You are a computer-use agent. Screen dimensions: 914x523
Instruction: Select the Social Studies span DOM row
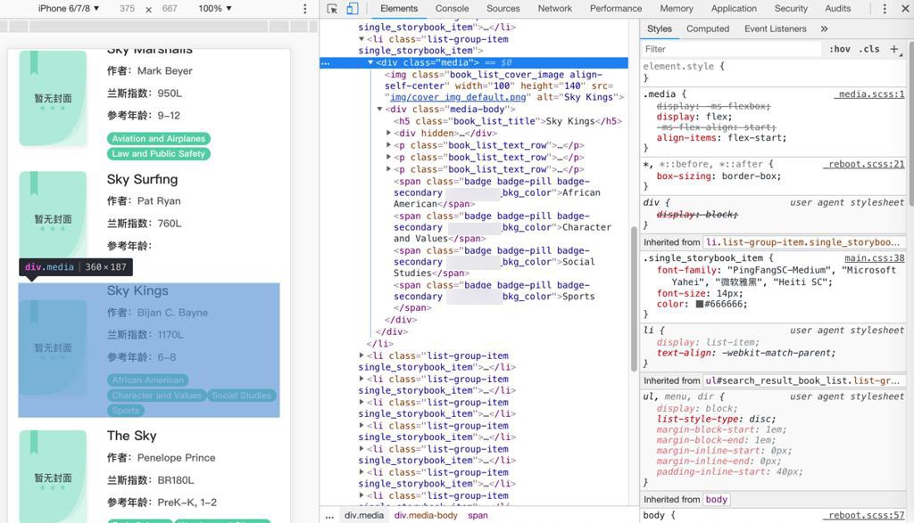(494, 262)
